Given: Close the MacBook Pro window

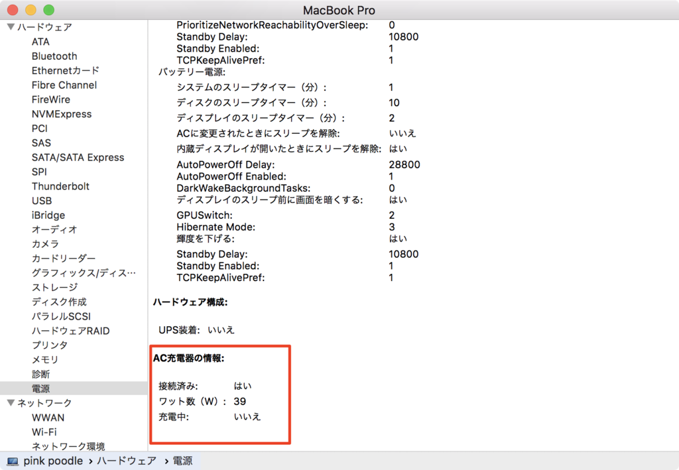Looking at the screenshot, I should 13,9.
